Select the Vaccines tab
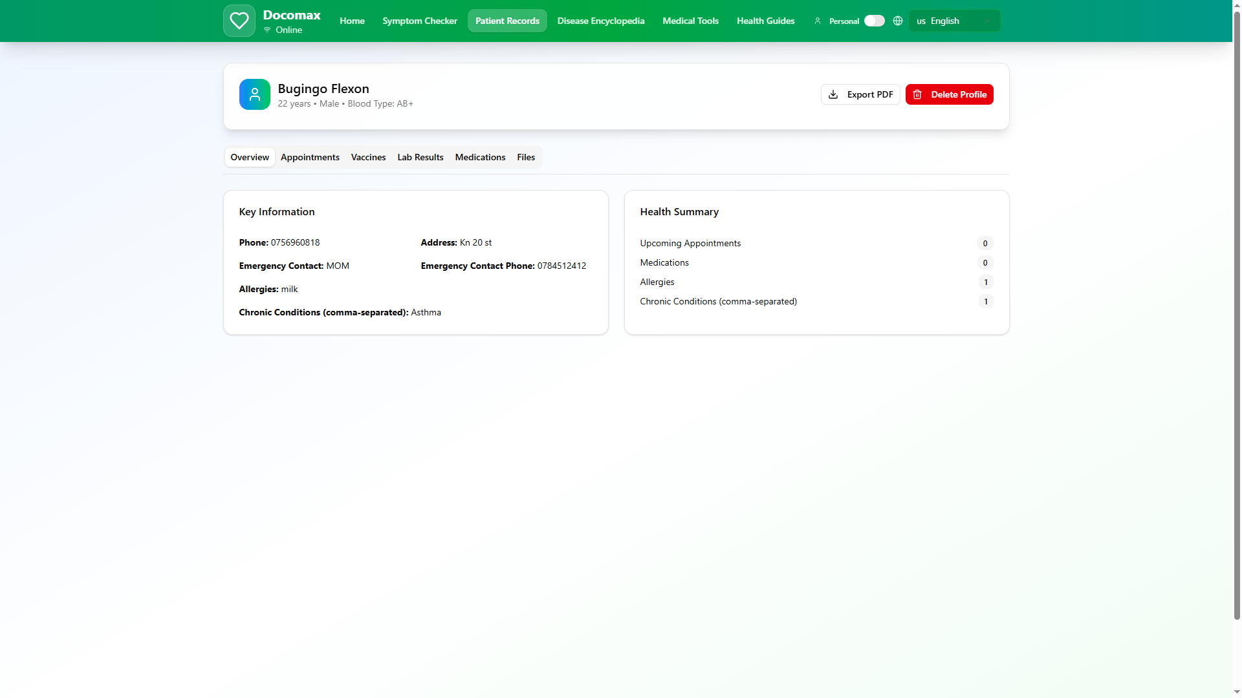 tap(368, 157)
